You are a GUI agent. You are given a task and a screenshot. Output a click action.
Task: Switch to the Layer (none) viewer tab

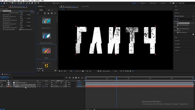click(85, 6)
